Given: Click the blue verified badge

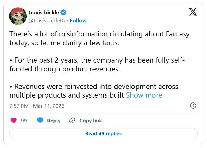Looking at the screenshot, I should [x=63, y=12].
